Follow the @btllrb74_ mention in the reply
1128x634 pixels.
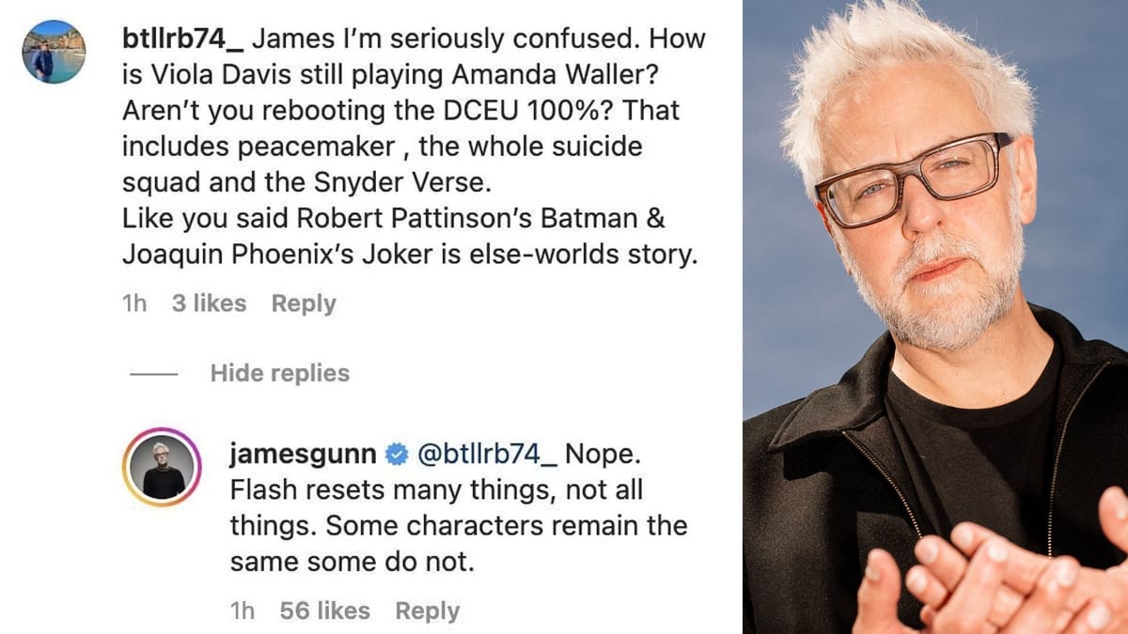point(487,455)
